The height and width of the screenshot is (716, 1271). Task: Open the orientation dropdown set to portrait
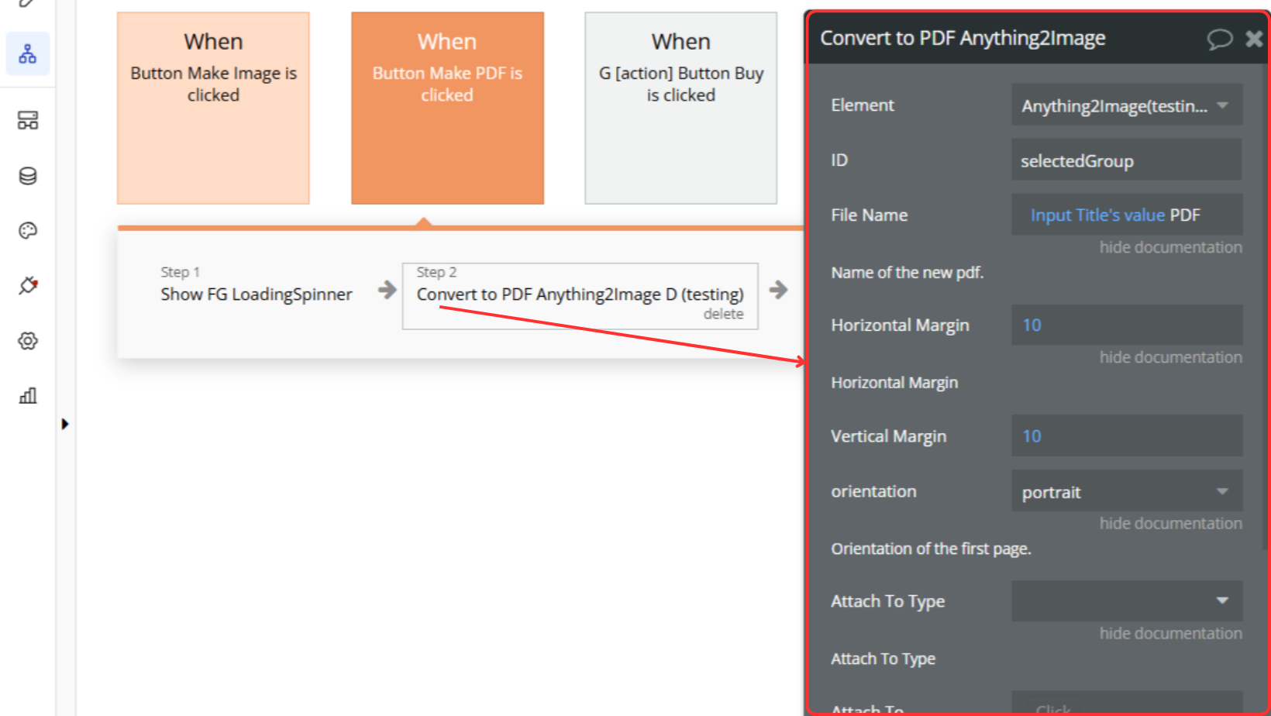pyautogui.click(x=1126, y=491)
